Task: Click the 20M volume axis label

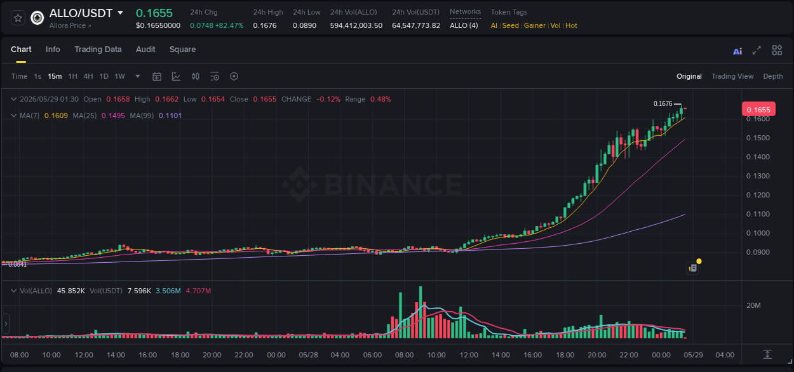Action: 753,306
